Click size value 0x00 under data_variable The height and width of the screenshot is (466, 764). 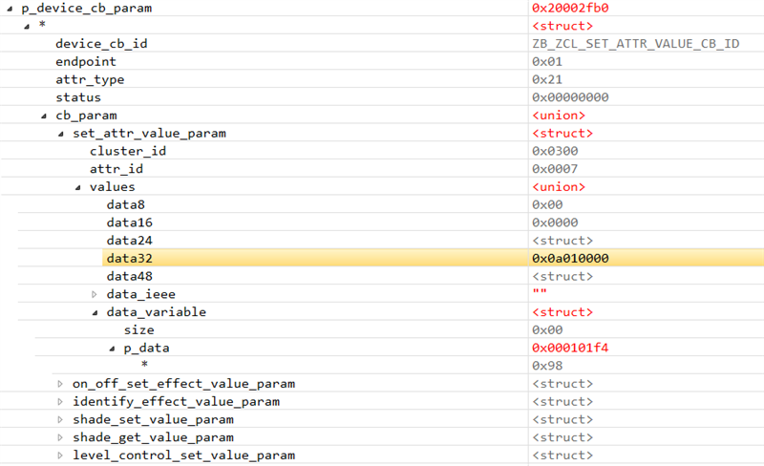tap(547, 330)
